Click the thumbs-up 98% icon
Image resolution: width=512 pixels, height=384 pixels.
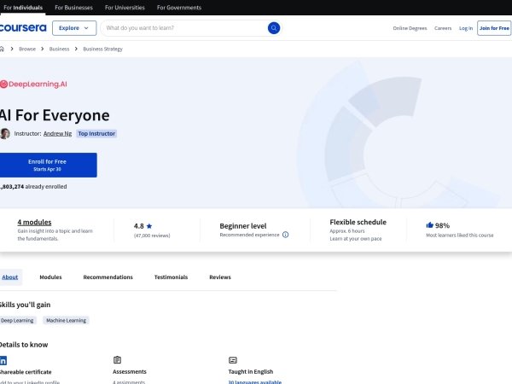pos(429,225)
